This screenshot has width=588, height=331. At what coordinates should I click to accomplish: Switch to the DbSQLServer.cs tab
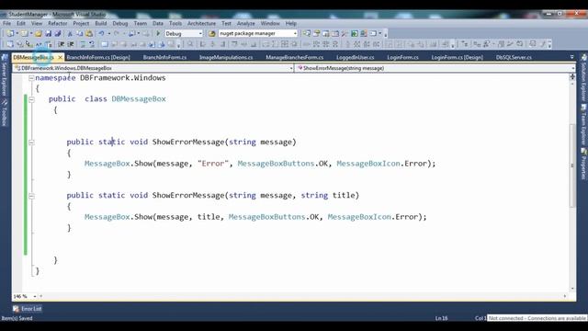[514, 57]
